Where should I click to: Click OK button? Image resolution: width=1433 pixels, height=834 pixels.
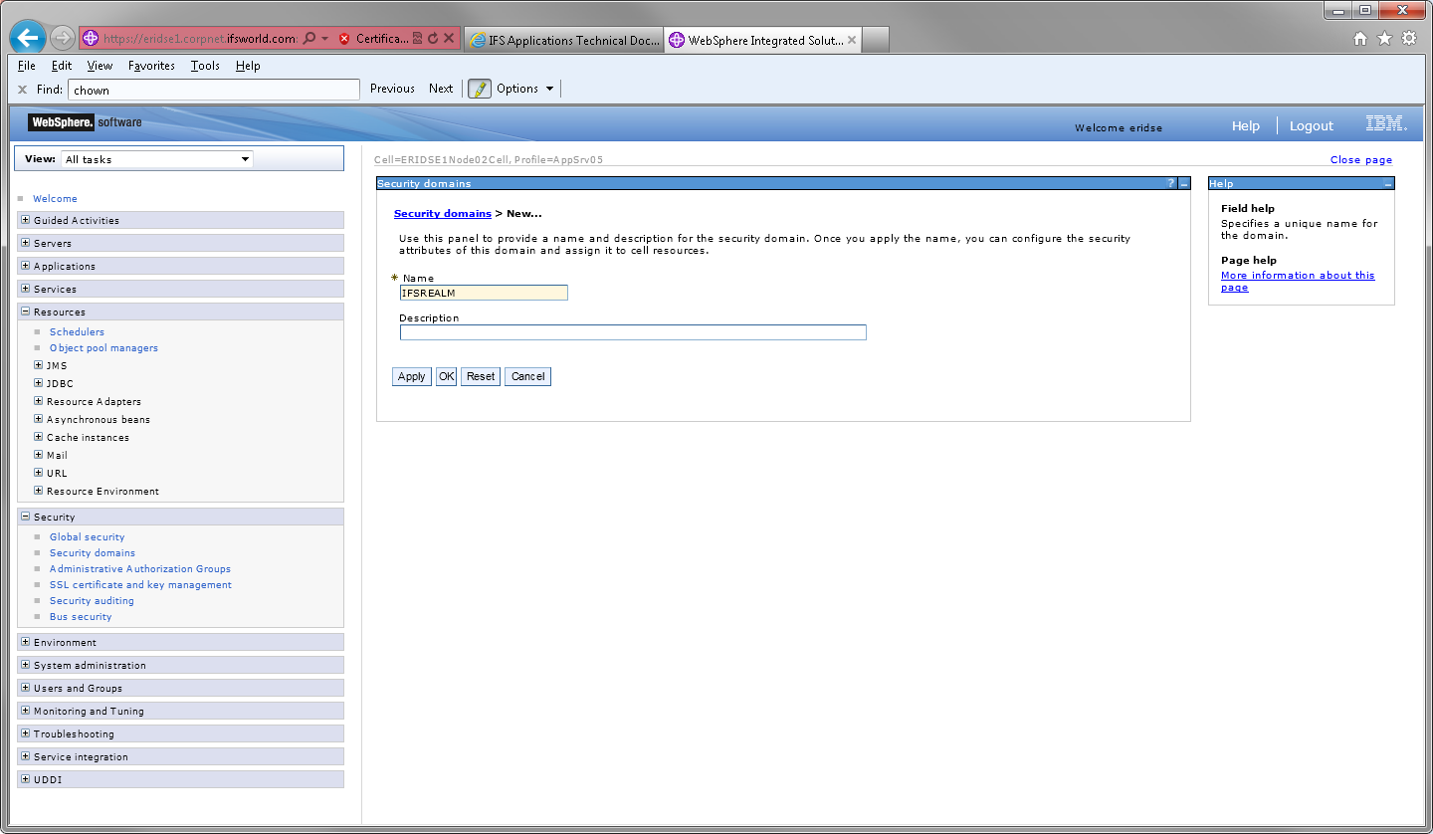tap(446, 376)
